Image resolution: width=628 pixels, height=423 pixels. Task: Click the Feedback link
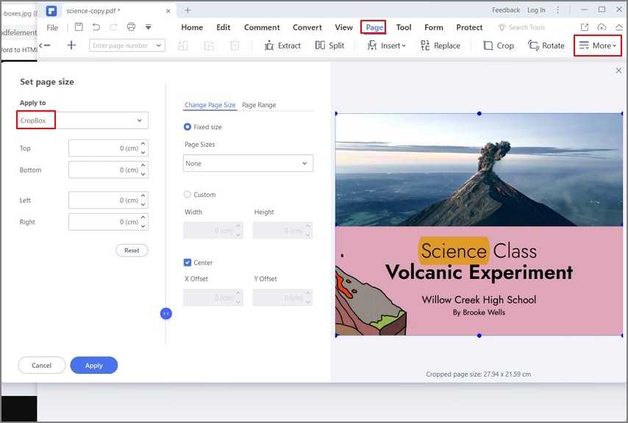pyautogui.click(x=506, y=10)
